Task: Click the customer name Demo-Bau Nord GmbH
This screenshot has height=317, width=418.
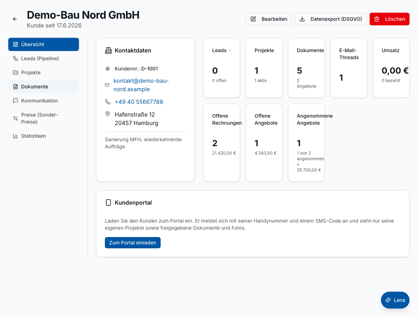Action: click(x=83, y=15)
